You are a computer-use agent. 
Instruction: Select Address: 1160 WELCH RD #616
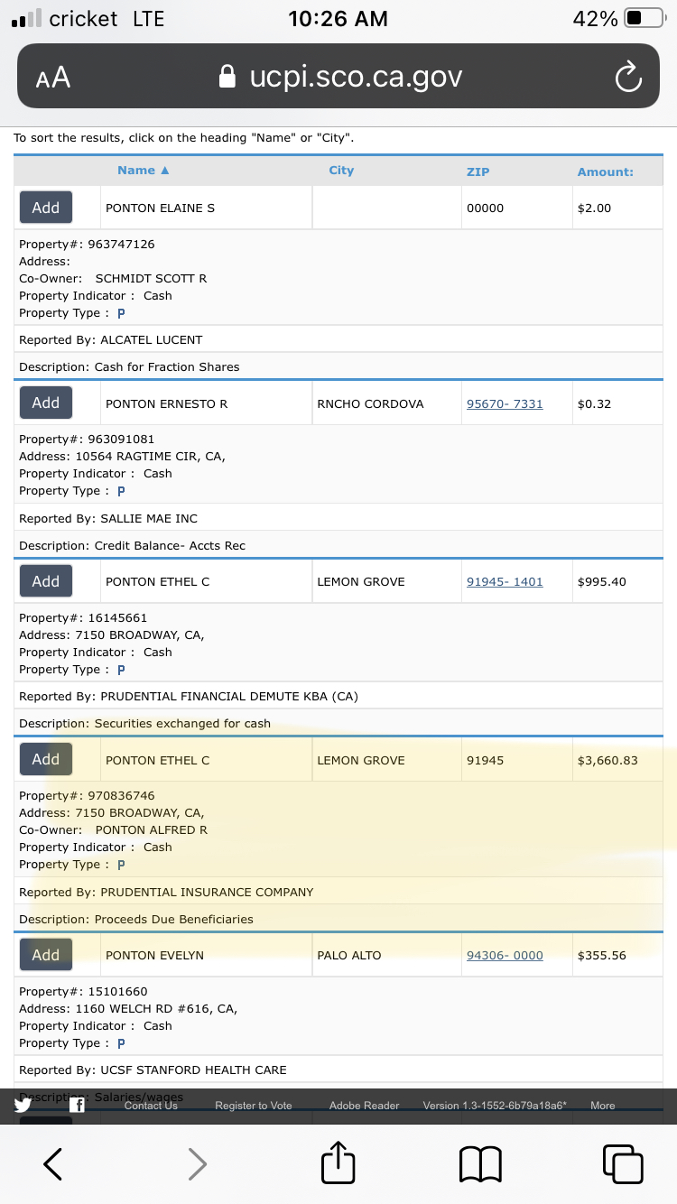(x=128, y=1009)
